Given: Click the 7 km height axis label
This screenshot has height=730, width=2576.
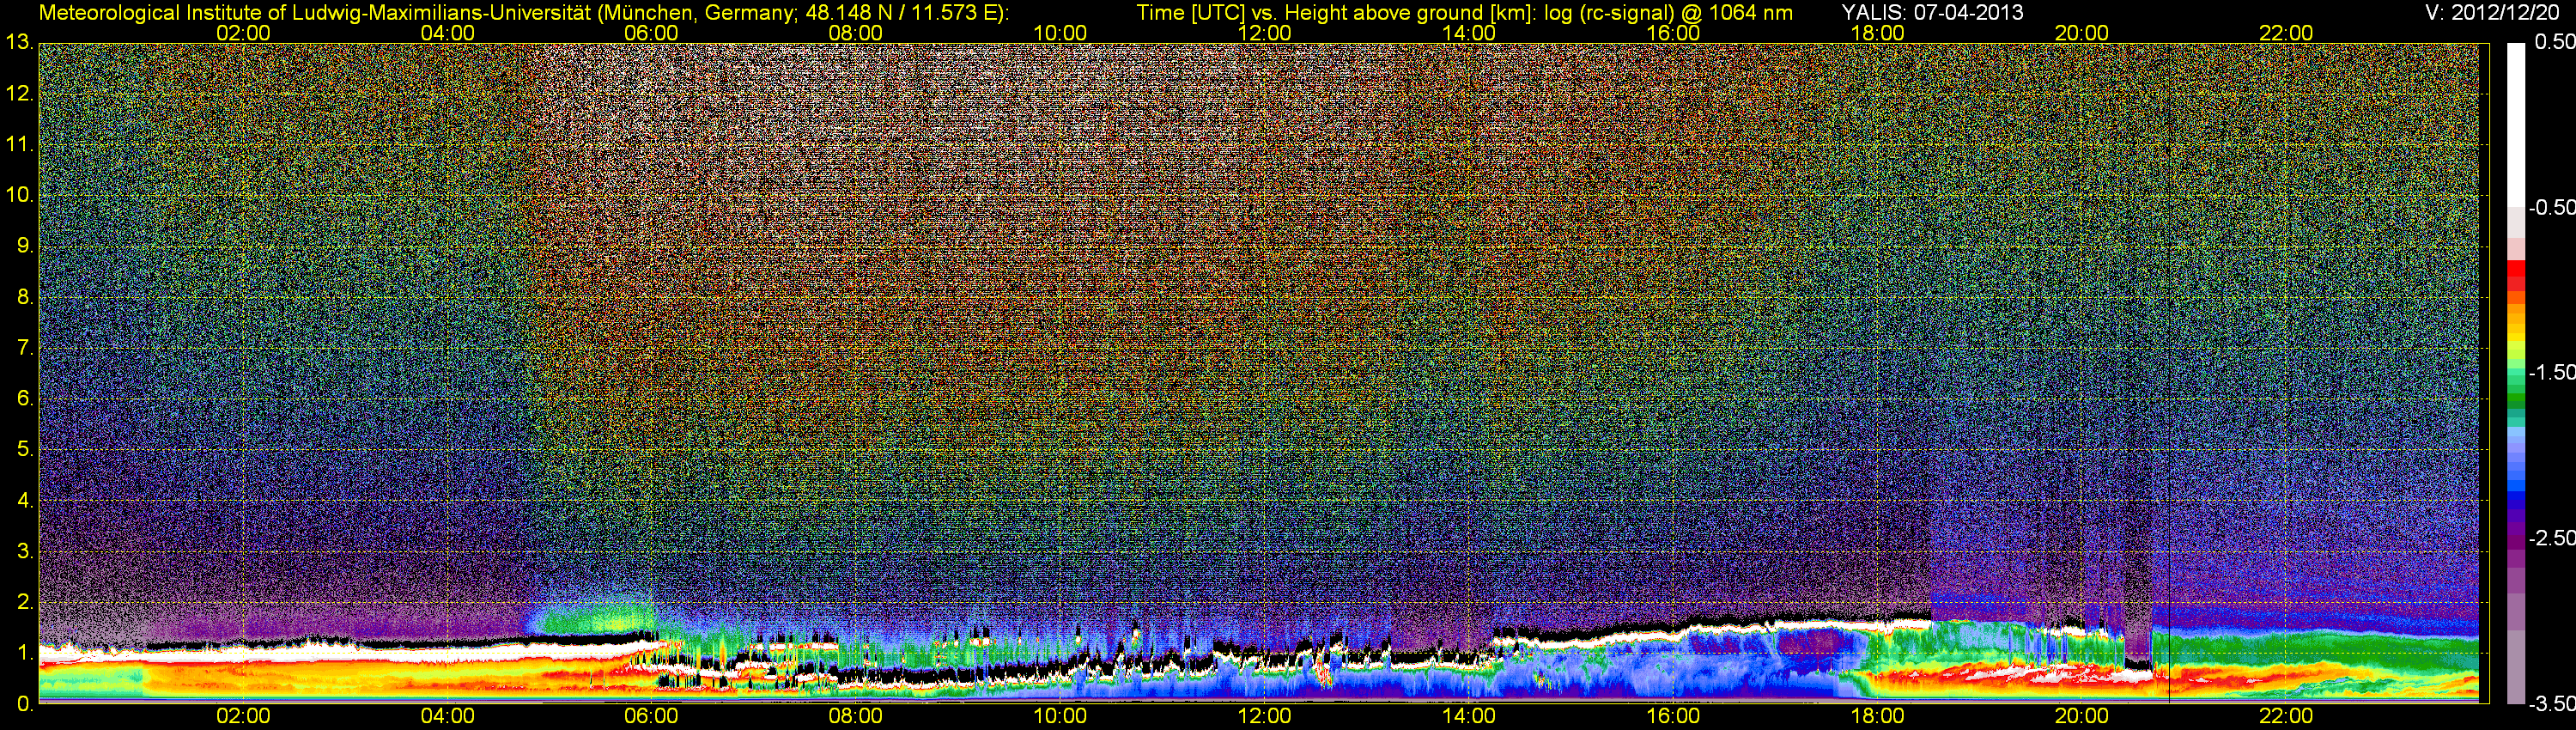Looking at the screenshot, I should 24,348.
